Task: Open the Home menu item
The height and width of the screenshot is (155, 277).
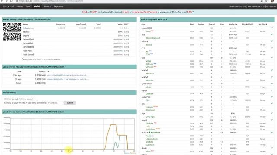Action: (x=19, y=6)
